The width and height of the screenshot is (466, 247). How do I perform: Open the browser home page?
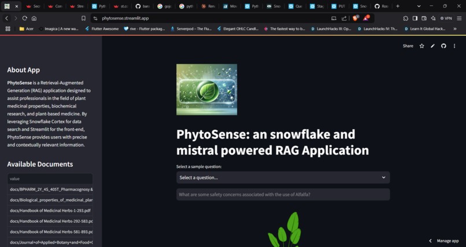click(34, 18)
